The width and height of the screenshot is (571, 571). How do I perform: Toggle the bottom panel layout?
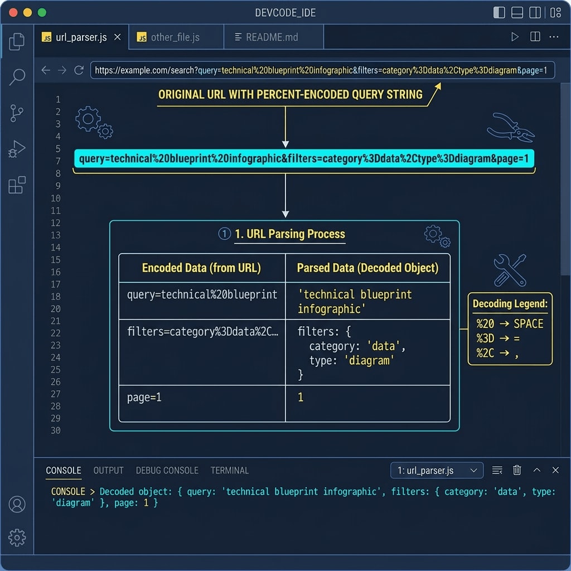click(x=517, y=12)
